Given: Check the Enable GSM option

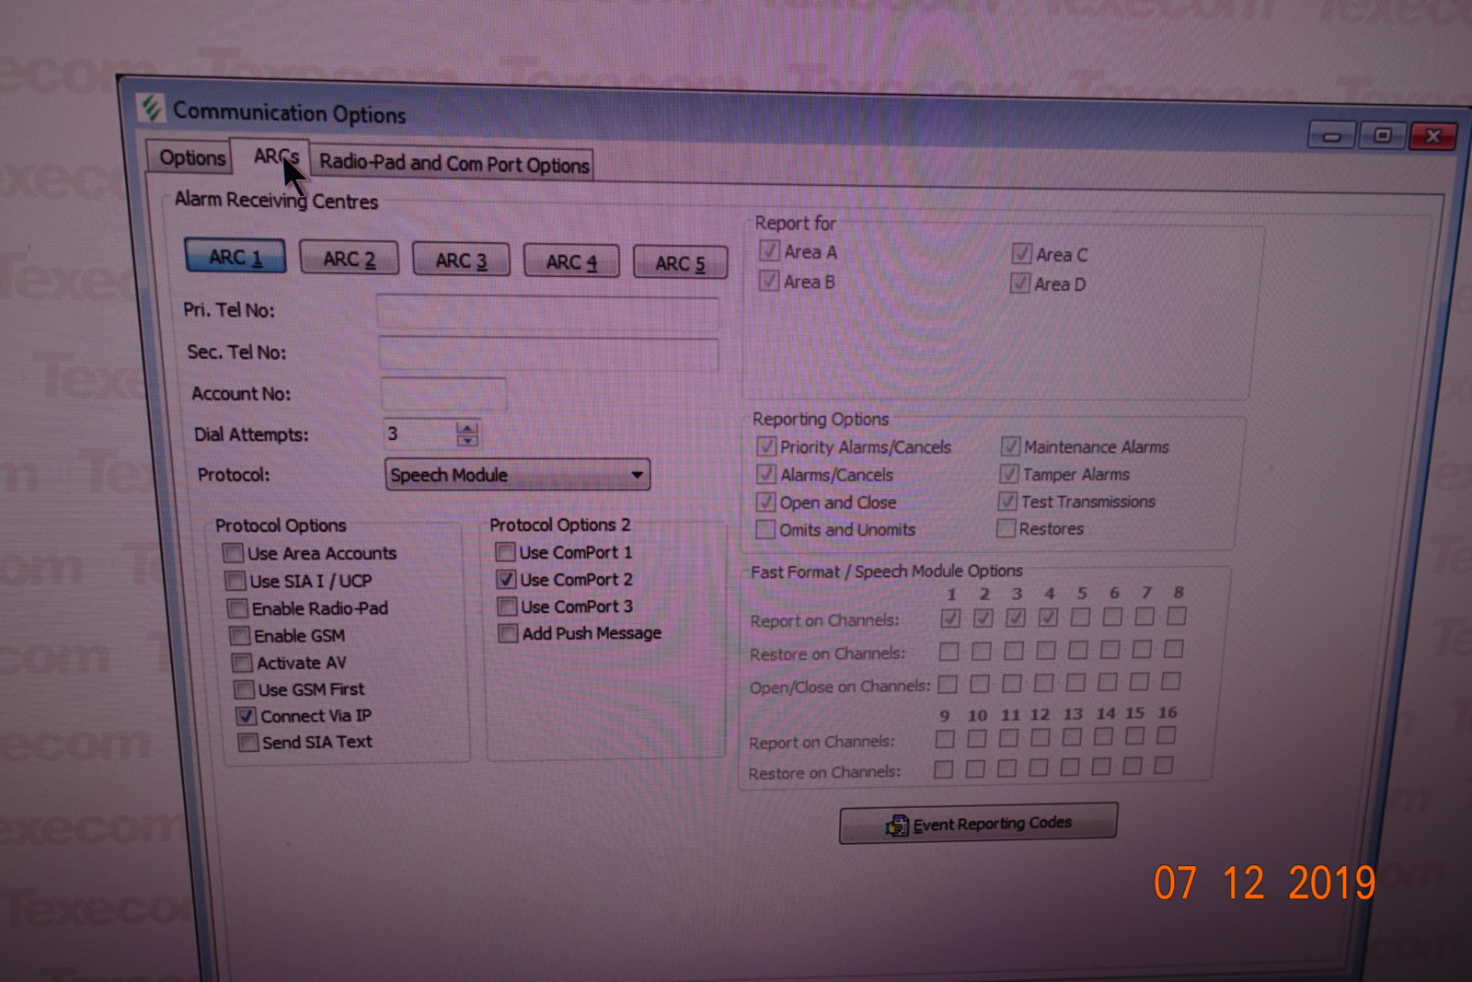Looking at the screenshot, I should click(240, 636).
